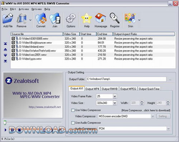This screenshot has height=142, width=179.
Task: Click the Video Size column header
Action: tap(71, 34)
